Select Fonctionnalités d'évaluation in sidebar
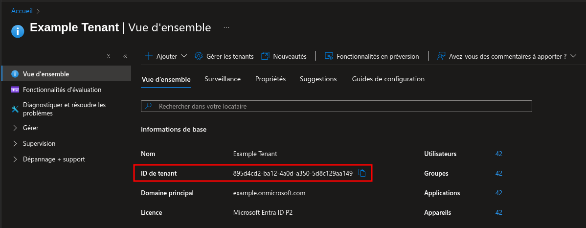Viewport: 586px width, 228px height. point(62,90)
